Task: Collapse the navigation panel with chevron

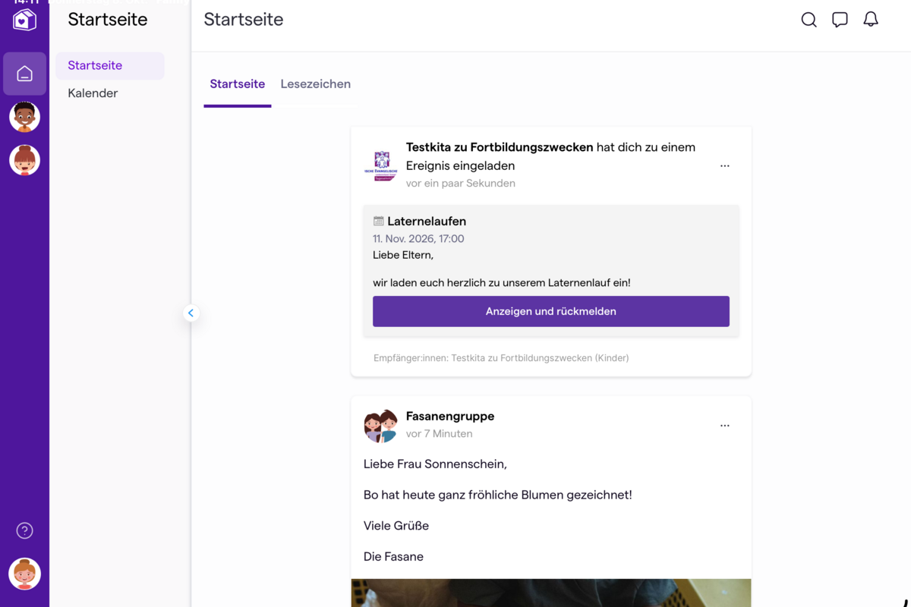Action: coord(191,313)
